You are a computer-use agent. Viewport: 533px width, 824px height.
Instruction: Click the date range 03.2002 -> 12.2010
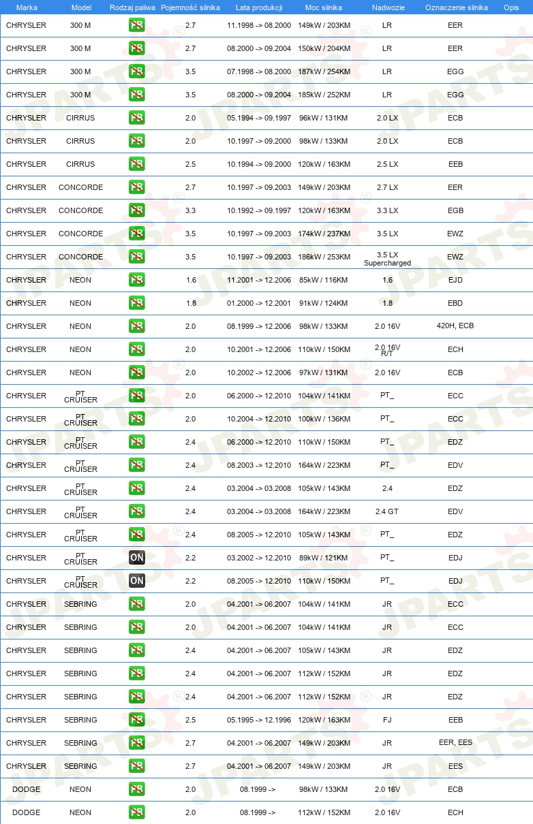(x=259, y=558)
